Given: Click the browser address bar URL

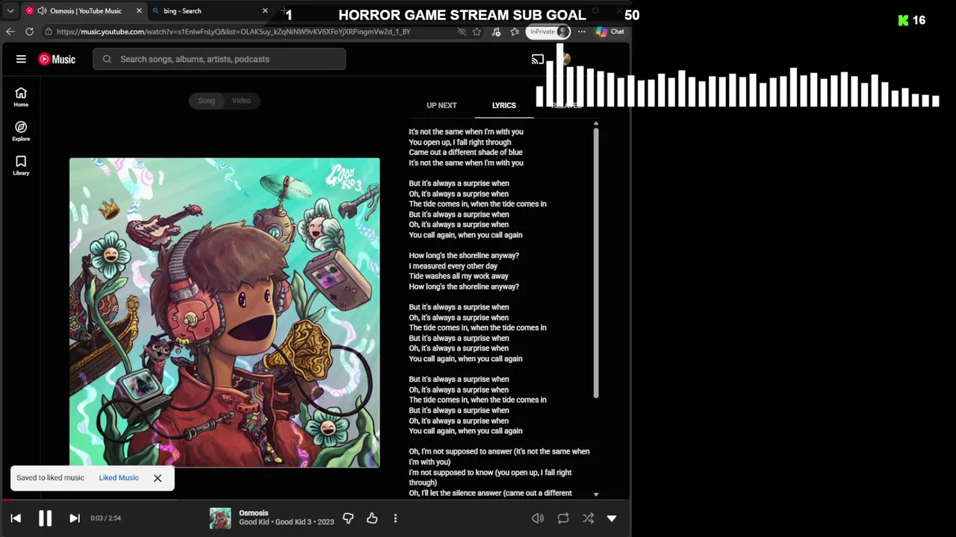Looking at the screenshot, I should [233, 32].
